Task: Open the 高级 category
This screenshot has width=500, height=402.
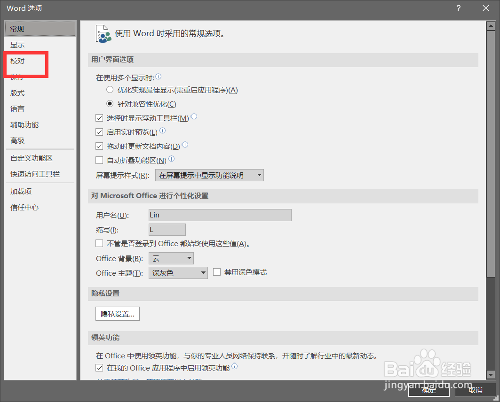Action: point(40,141)
